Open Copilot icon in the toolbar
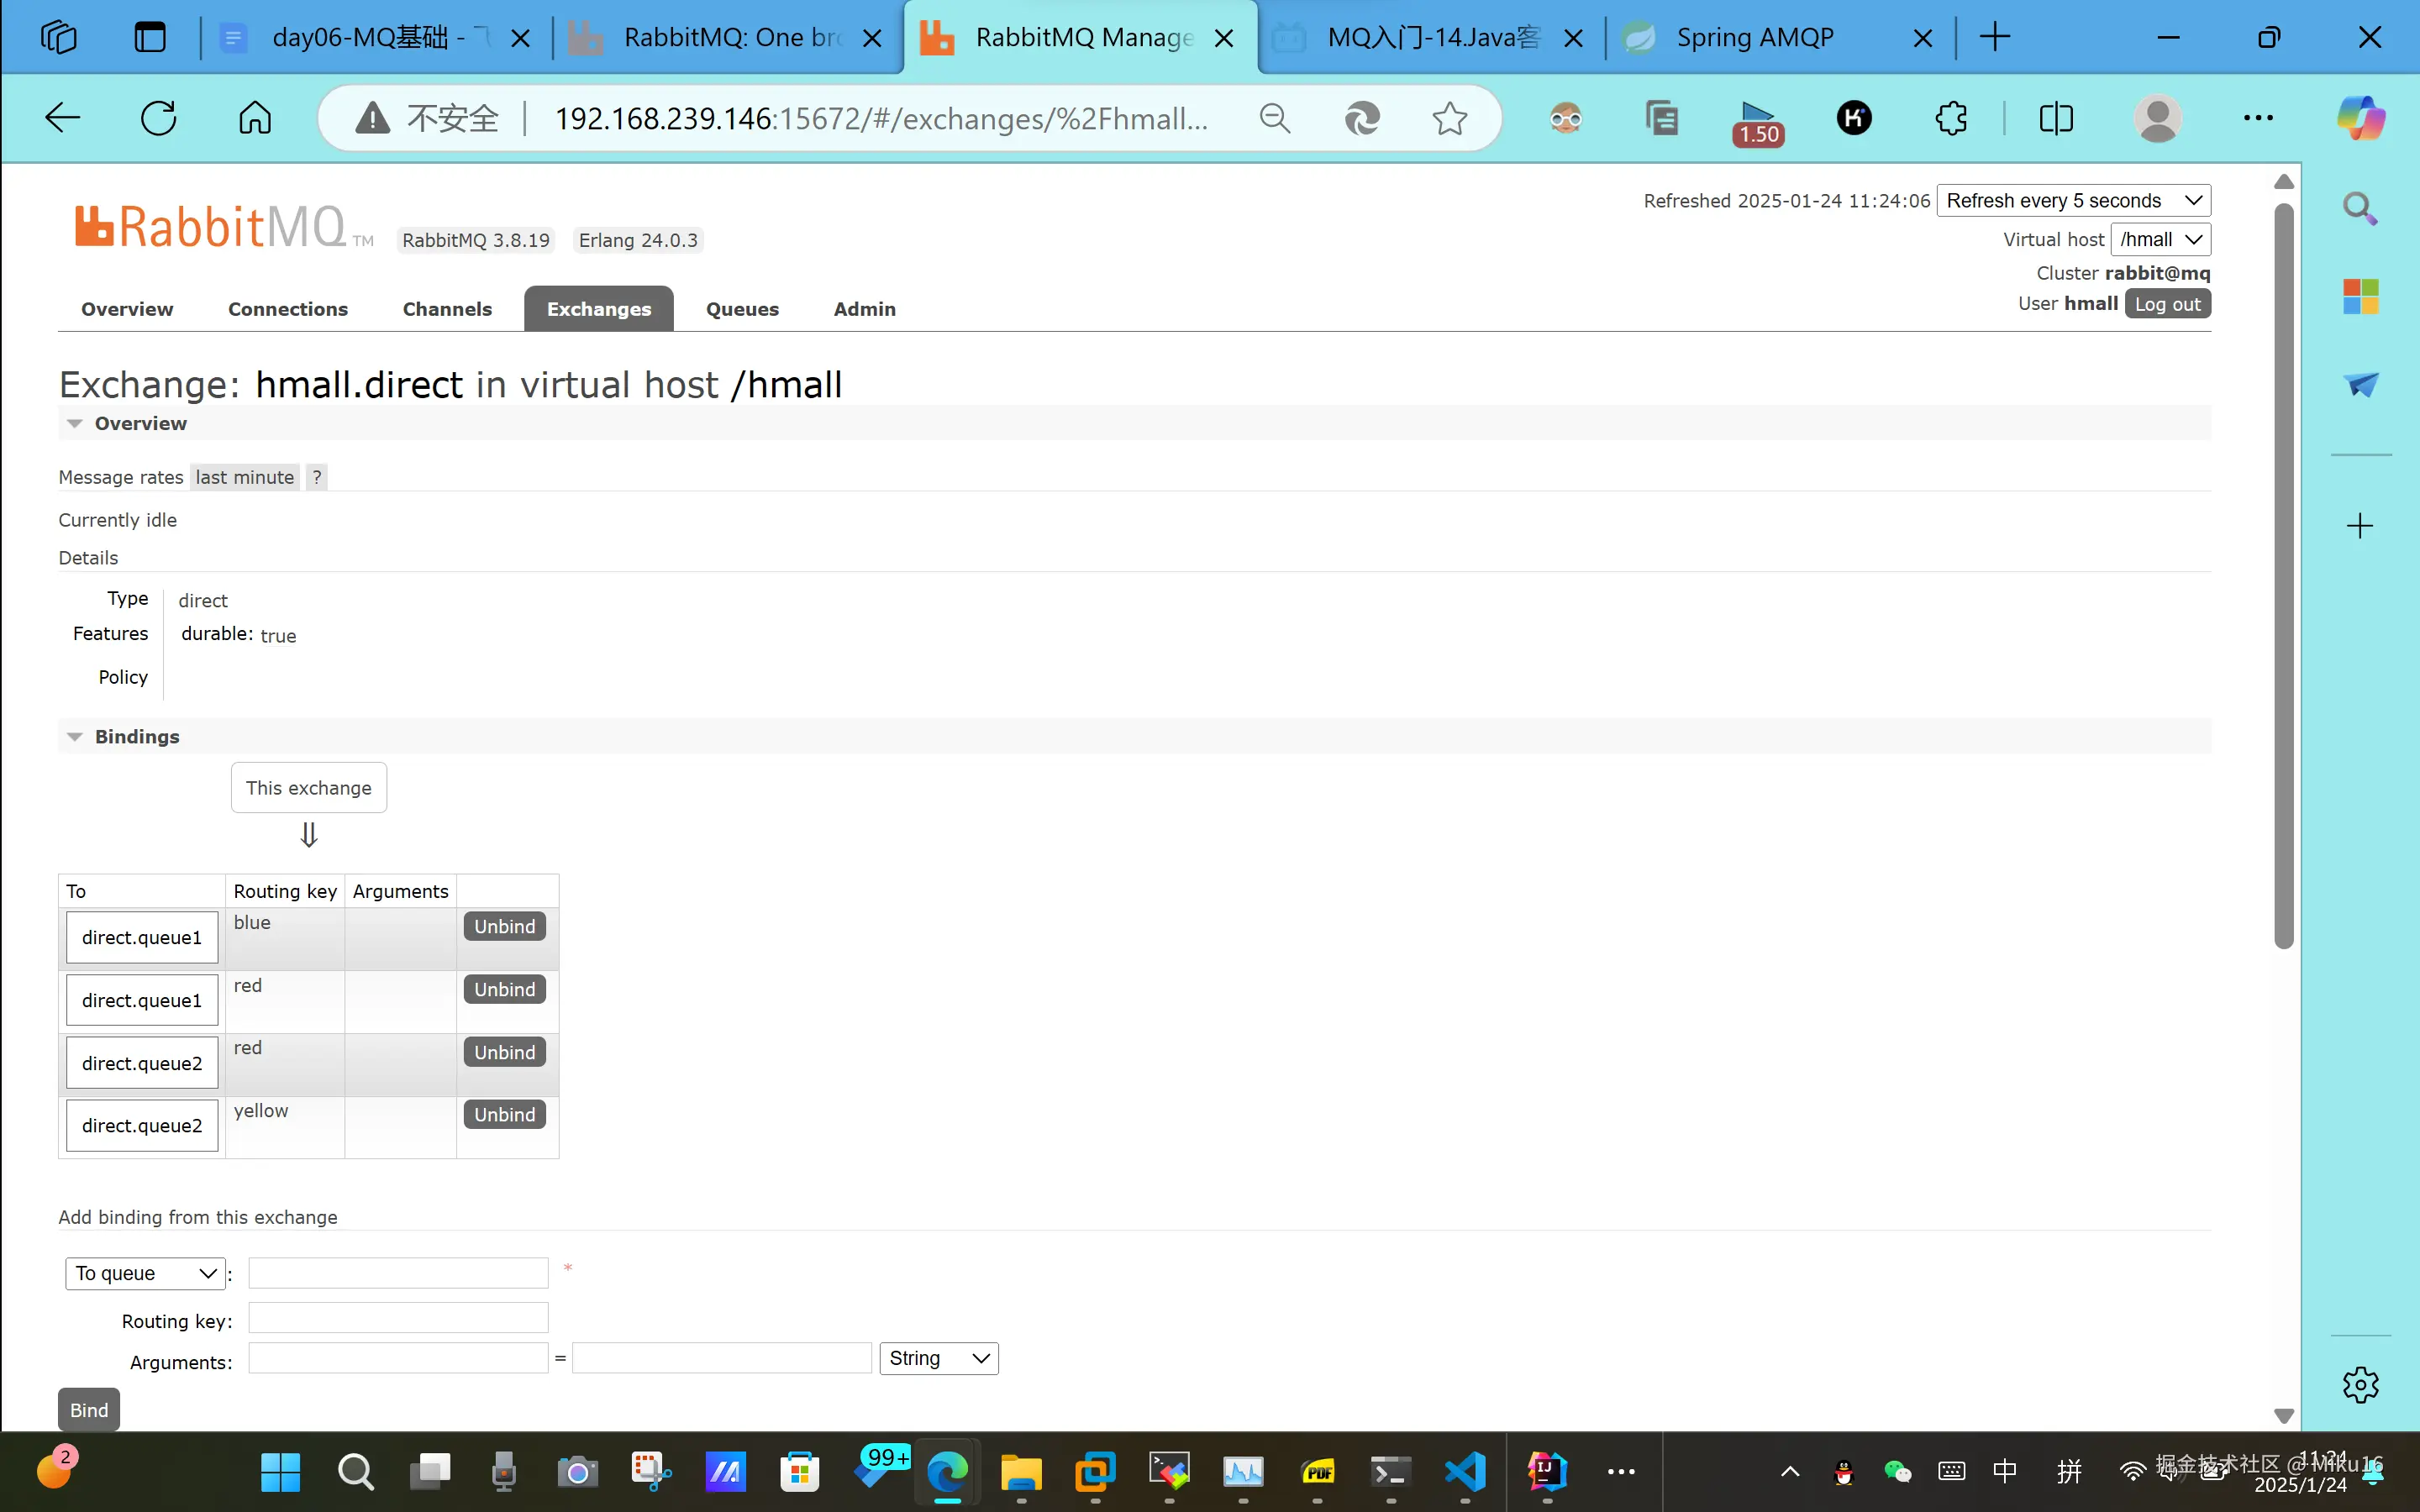The width and height of the screenshot is (2420, 1512). [x=2361, y=118]
